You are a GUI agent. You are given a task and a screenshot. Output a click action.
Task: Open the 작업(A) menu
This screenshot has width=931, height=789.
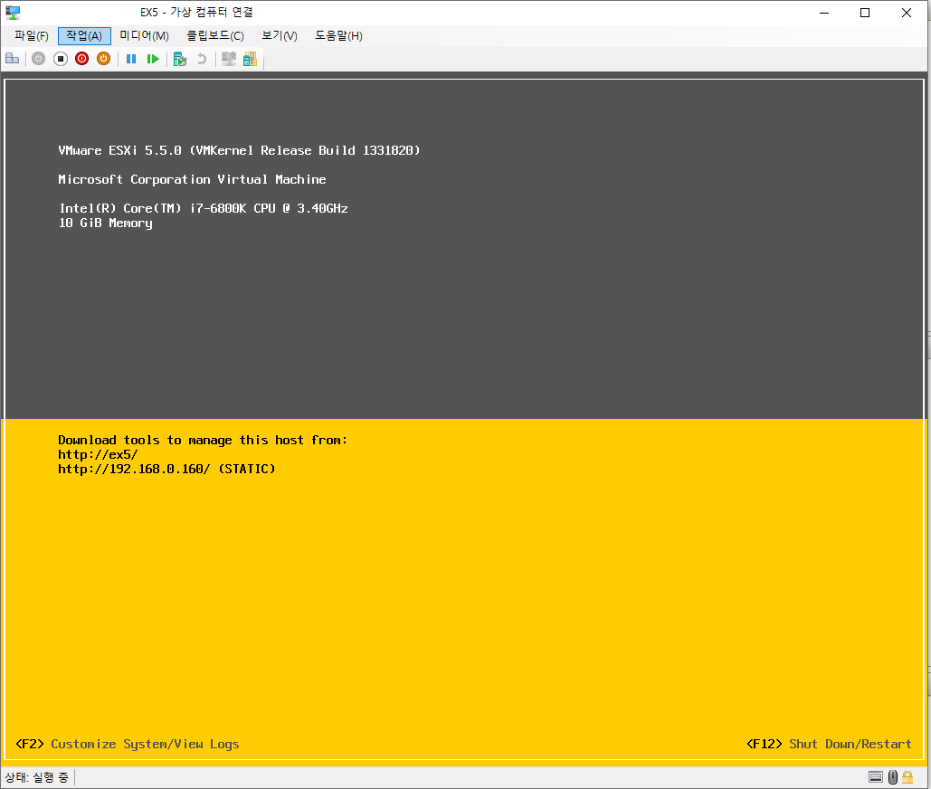point(84,36)
